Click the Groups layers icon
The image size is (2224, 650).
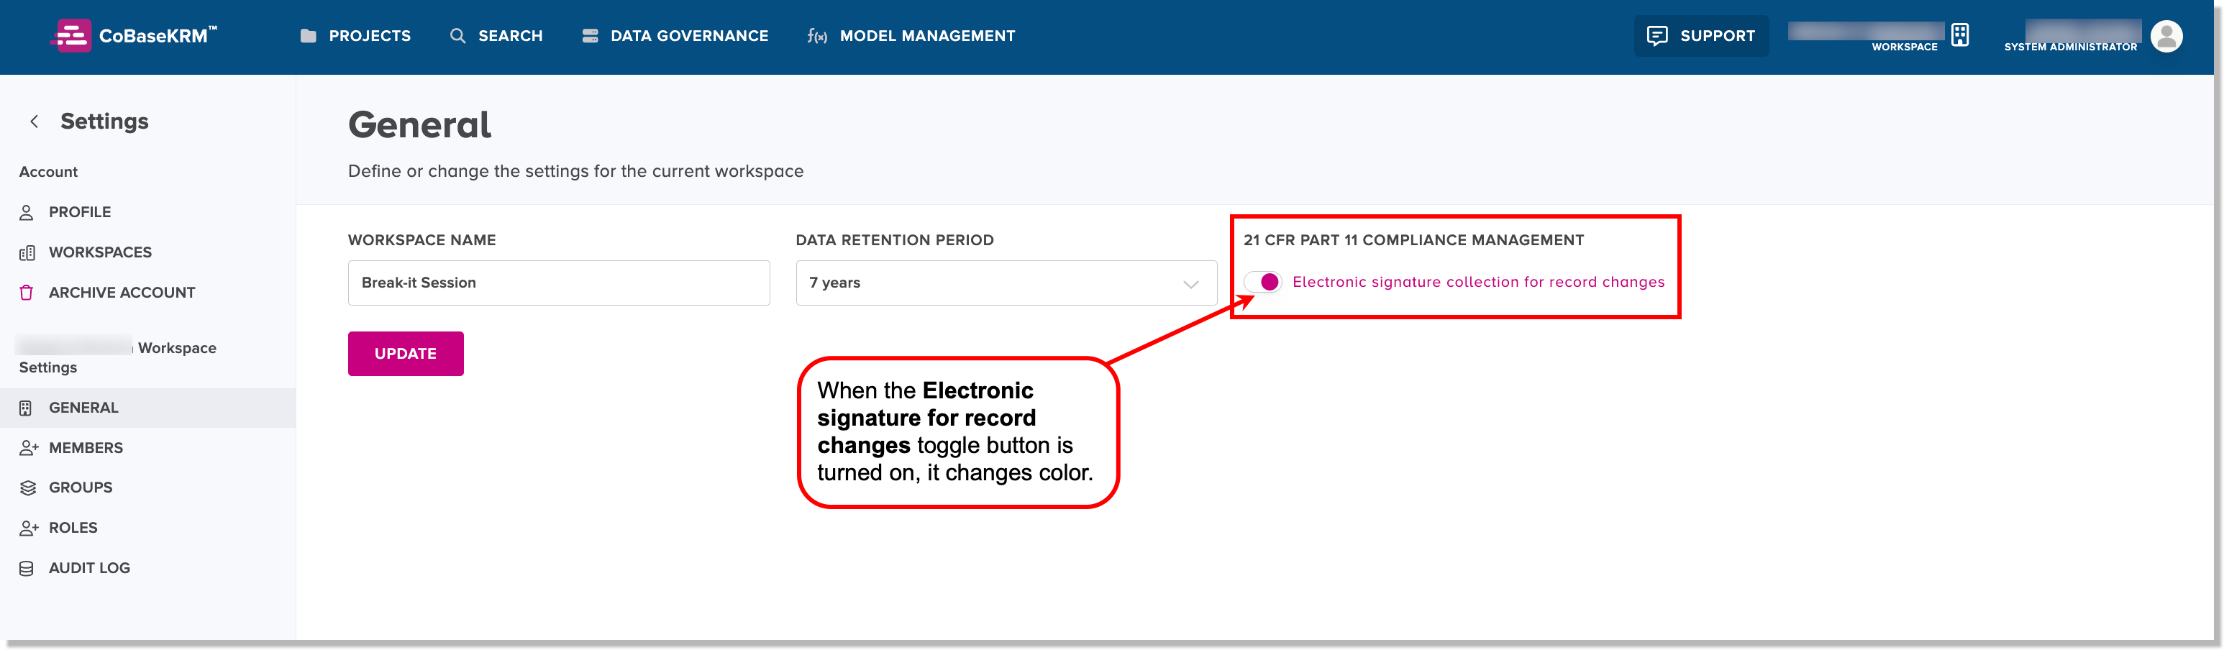click(x=27, y=487)
